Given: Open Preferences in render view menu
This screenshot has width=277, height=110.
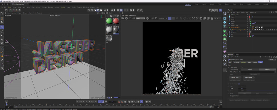Looking at the screenshot, I should click(132, 15).
